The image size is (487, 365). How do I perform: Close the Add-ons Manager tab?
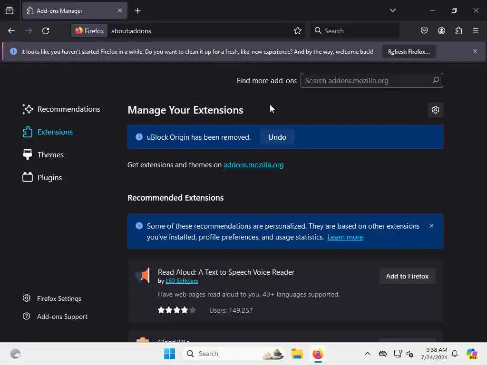[120, 10]
